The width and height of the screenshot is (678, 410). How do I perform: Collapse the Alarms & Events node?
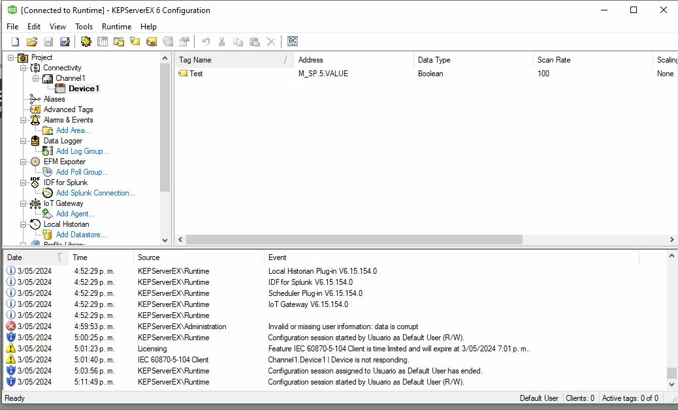click(x=24, y=120)
